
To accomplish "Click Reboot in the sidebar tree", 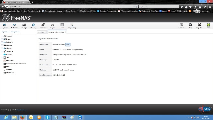I will pos(9,70).
